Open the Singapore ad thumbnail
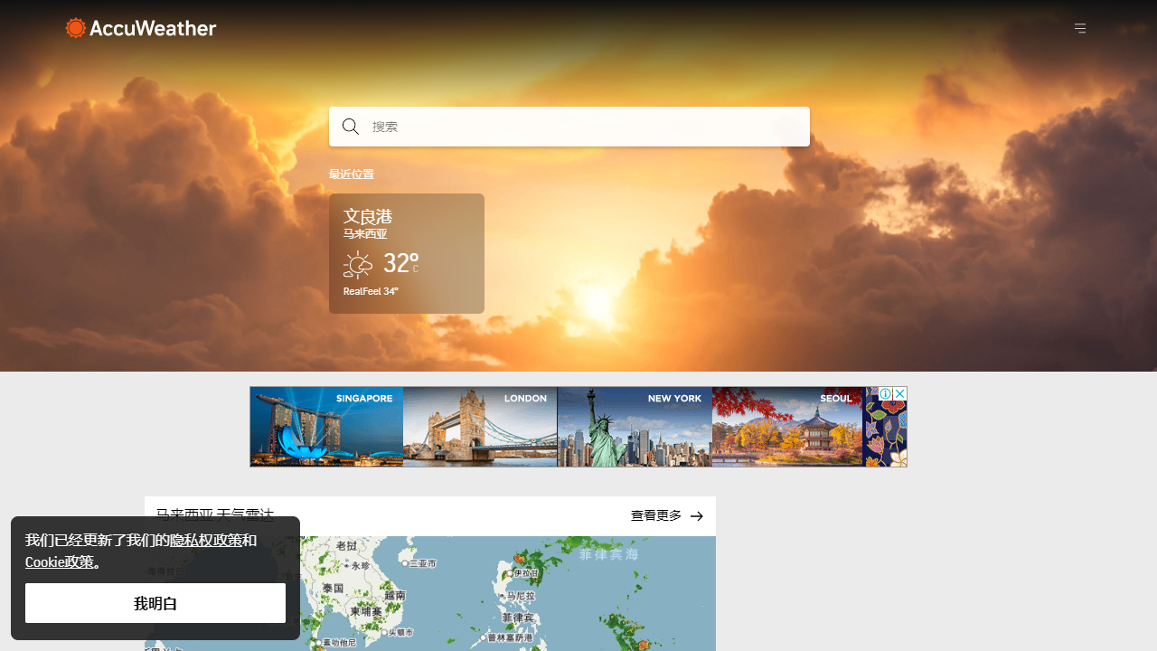 [x=326, y=427]
